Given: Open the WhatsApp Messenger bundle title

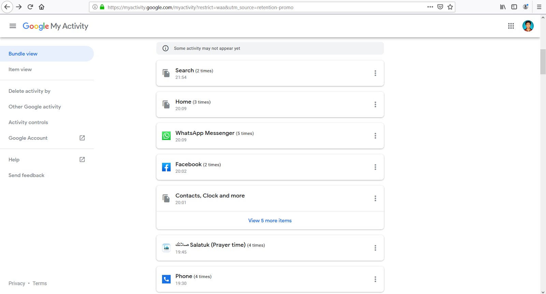Looking at the screenshot, I should pyautogui.click(x=215, y=133).
